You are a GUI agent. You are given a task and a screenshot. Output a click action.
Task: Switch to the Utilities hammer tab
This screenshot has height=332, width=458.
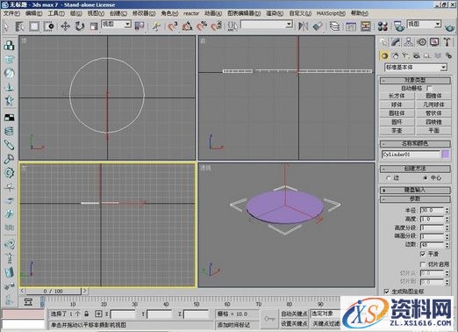[x=447, y=42]
